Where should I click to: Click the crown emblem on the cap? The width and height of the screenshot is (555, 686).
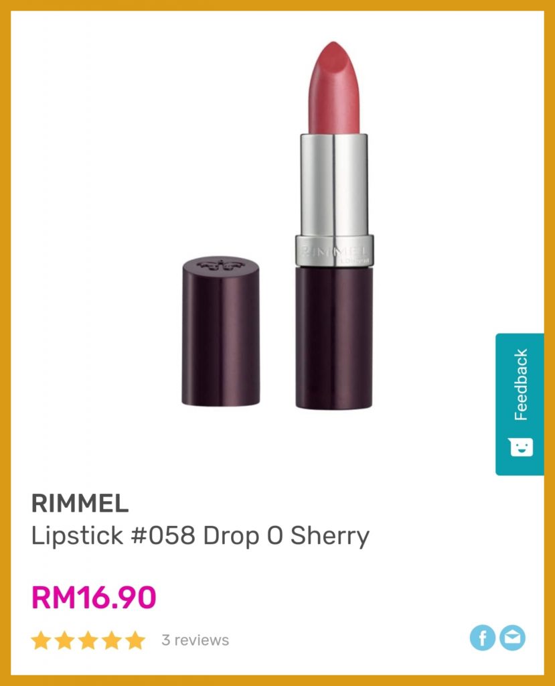pos(220,265)
